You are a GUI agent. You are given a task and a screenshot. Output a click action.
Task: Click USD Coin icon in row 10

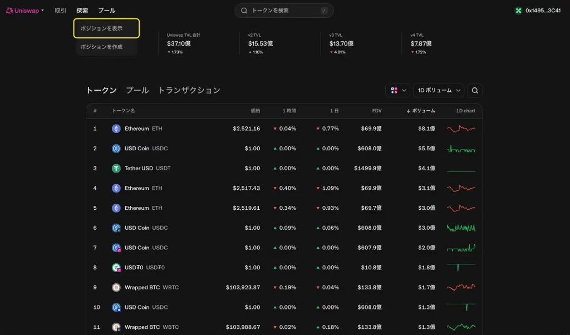pos(116,307)
